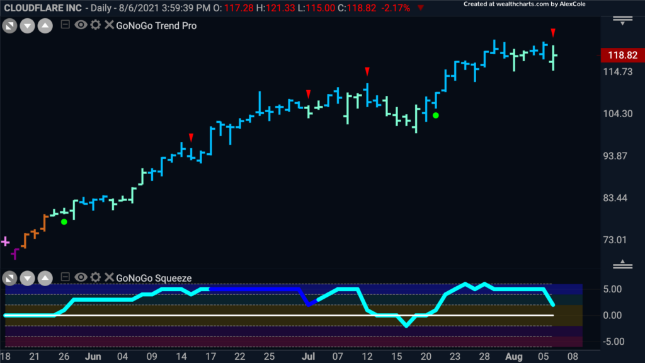Collapse the GoNoGo Trend Pro legend box
The image size is (645, 363).
click(65, 25)
